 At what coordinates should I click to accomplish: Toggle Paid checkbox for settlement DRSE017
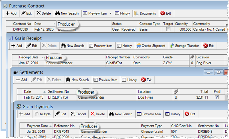[x=217, y=97]
